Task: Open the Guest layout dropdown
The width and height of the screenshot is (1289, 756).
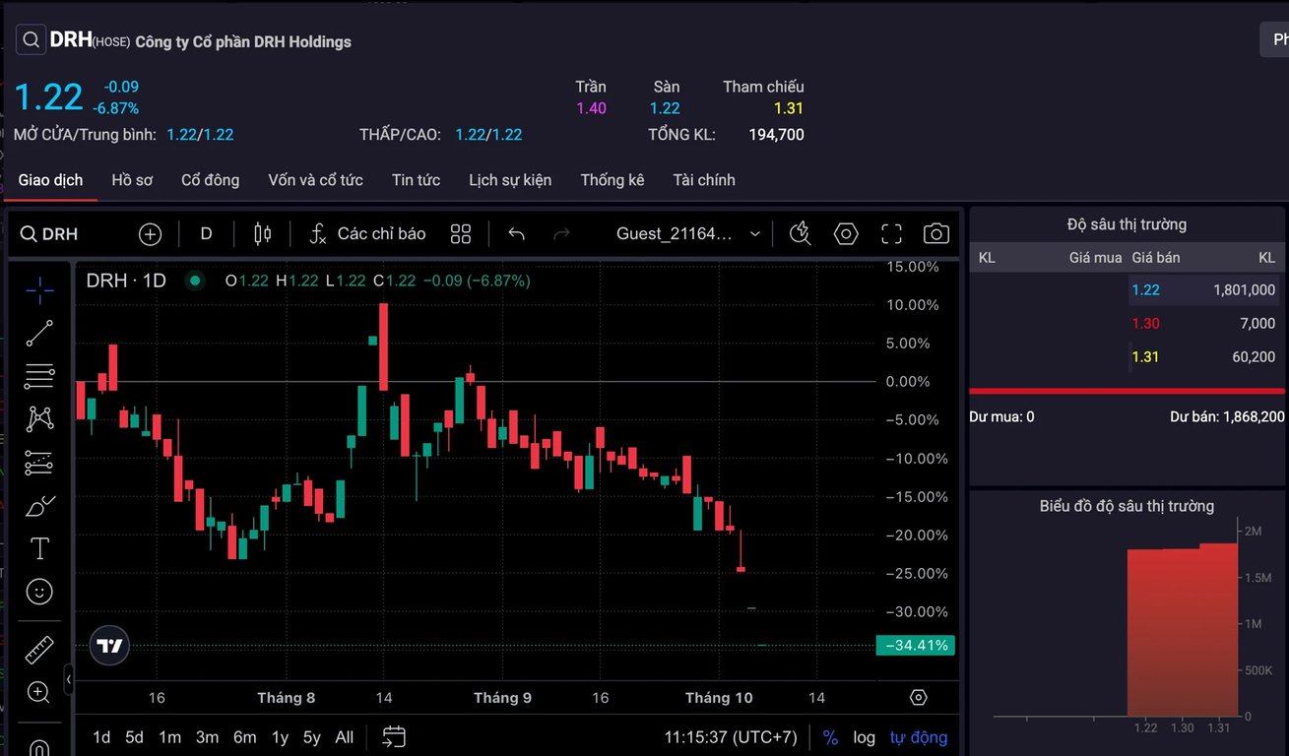Action: pos(688,234)
